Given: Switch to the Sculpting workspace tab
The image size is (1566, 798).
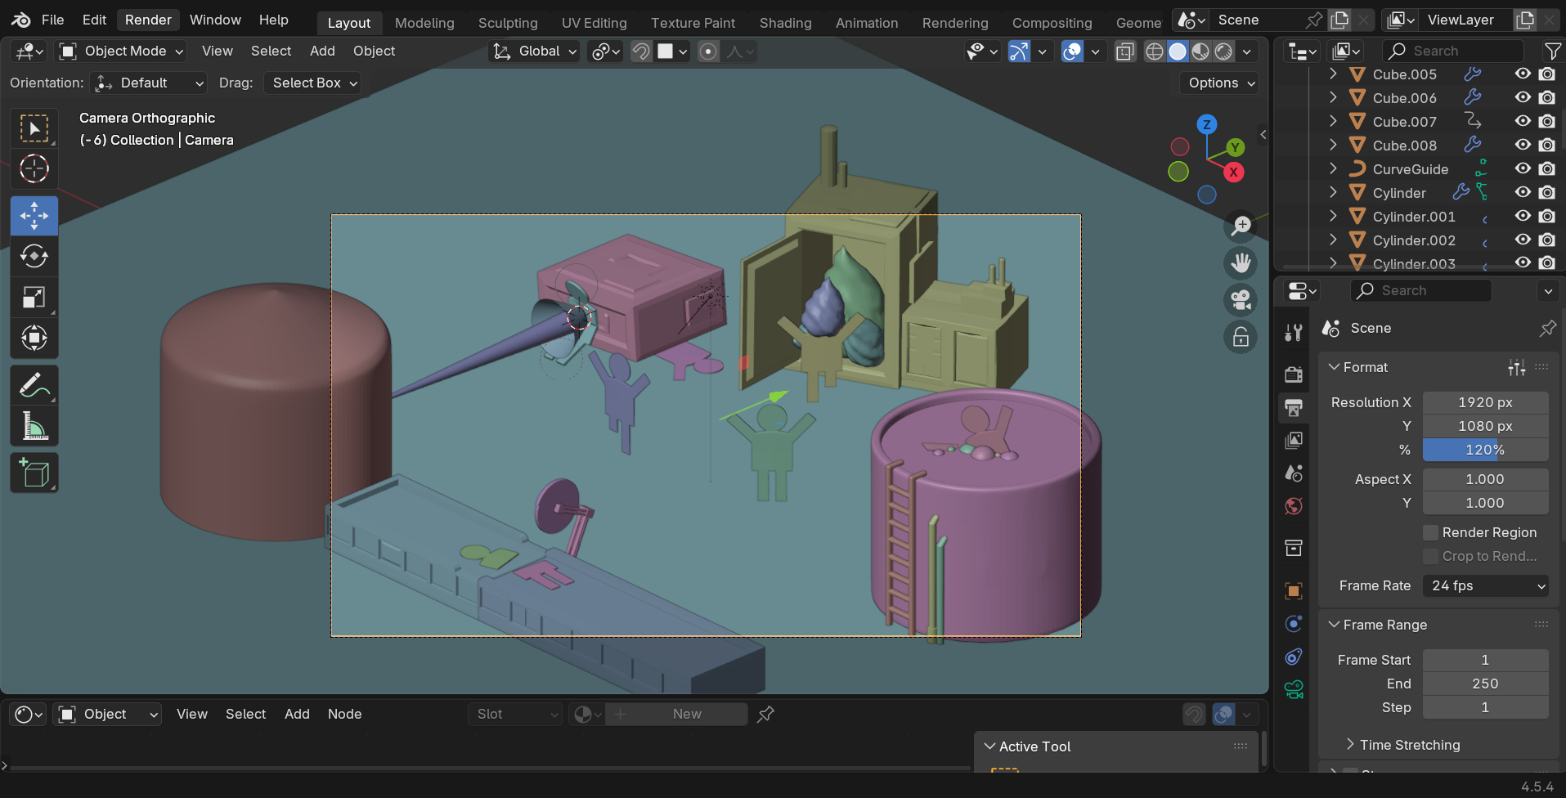Looking at the screenshot, I should [508, 23].
